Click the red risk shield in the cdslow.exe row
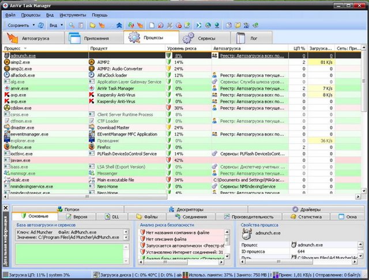The width and height of the screenshot is (369, 280). [x=169, y=108]
